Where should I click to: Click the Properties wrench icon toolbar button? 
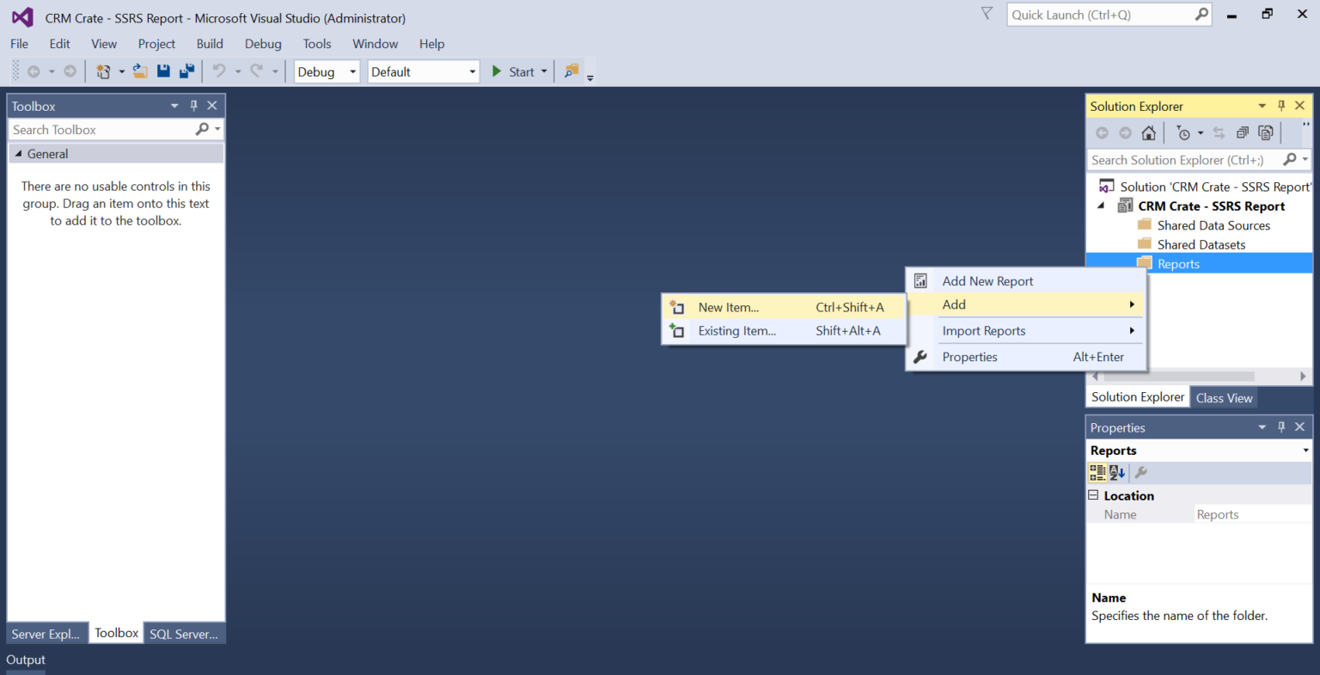(1140, 473)
